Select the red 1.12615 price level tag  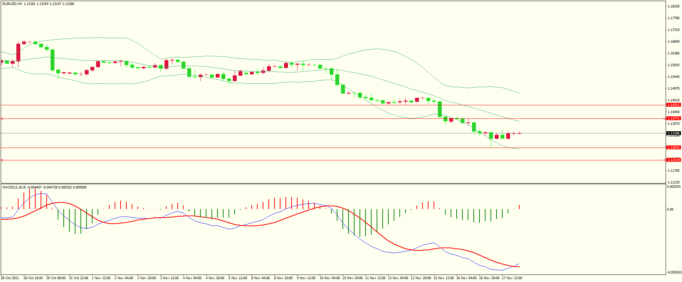tap(673, 148)
